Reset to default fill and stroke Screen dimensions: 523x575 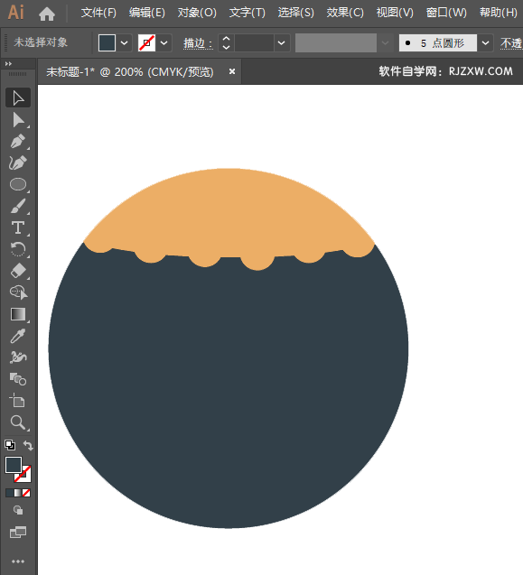[10, 445]
